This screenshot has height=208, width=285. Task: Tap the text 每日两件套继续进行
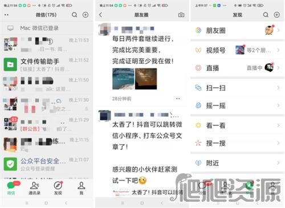(142, 39)
